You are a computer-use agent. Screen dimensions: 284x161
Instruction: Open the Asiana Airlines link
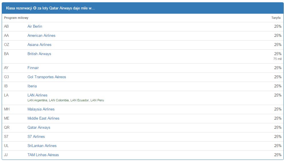(x=39, y=45)
